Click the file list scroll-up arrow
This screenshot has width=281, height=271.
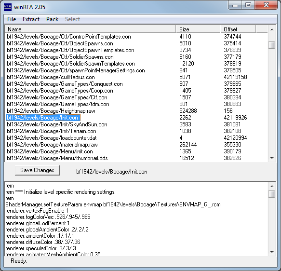tap(272, 29)
